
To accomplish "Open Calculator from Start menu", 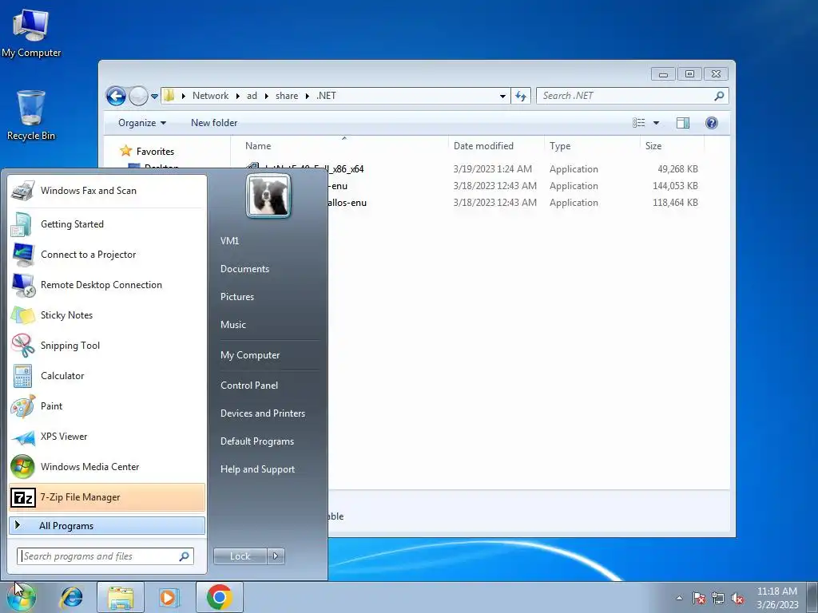I will 107,376.
